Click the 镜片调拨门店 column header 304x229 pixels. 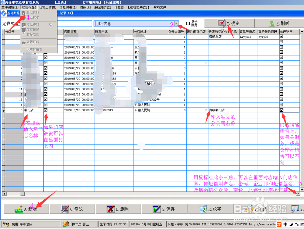coord(197,32)
